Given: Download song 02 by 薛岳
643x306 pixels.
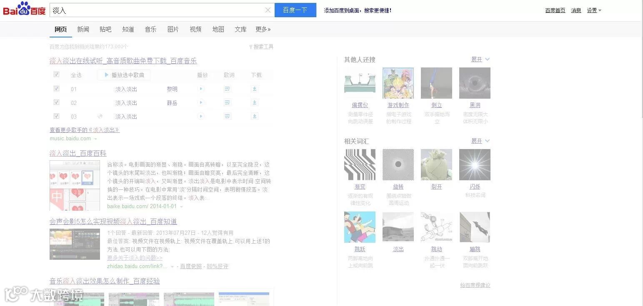Looking at the screenshot, I should click(x=255, y=102).
